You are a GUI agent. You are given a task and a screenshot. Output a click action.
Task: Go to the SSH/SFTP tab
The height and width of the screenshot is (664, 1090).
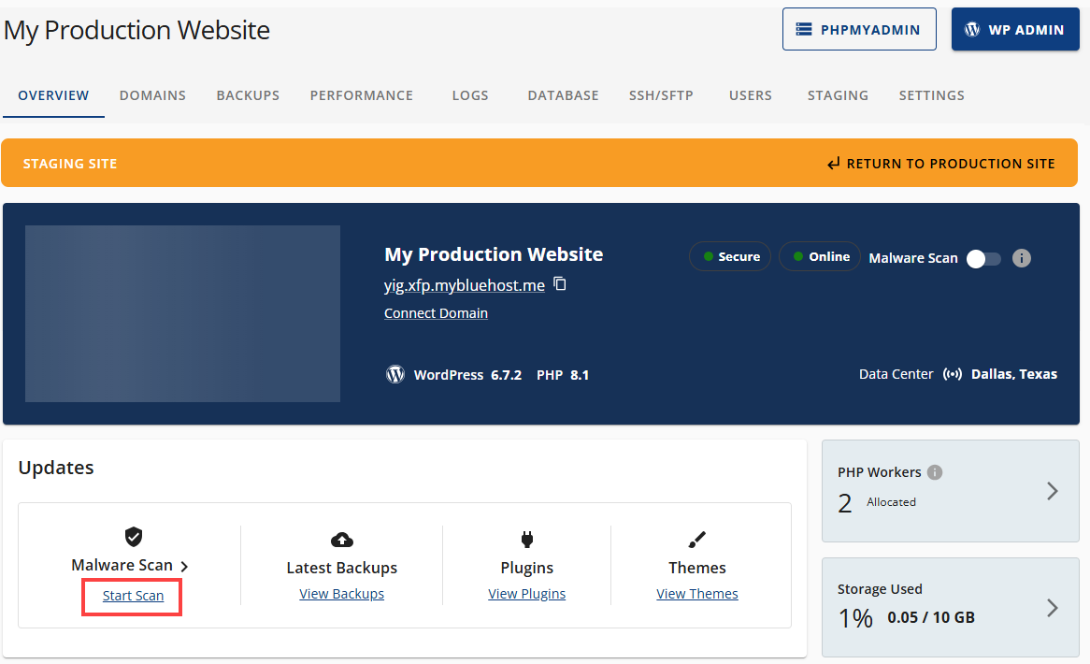coord(661,95)
